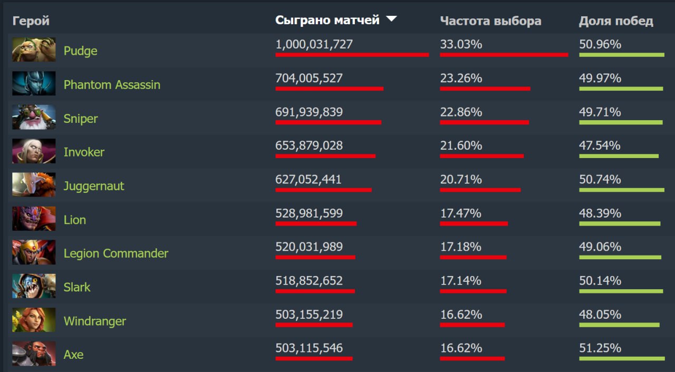Open the Windranger hero name link

[94, 321]
